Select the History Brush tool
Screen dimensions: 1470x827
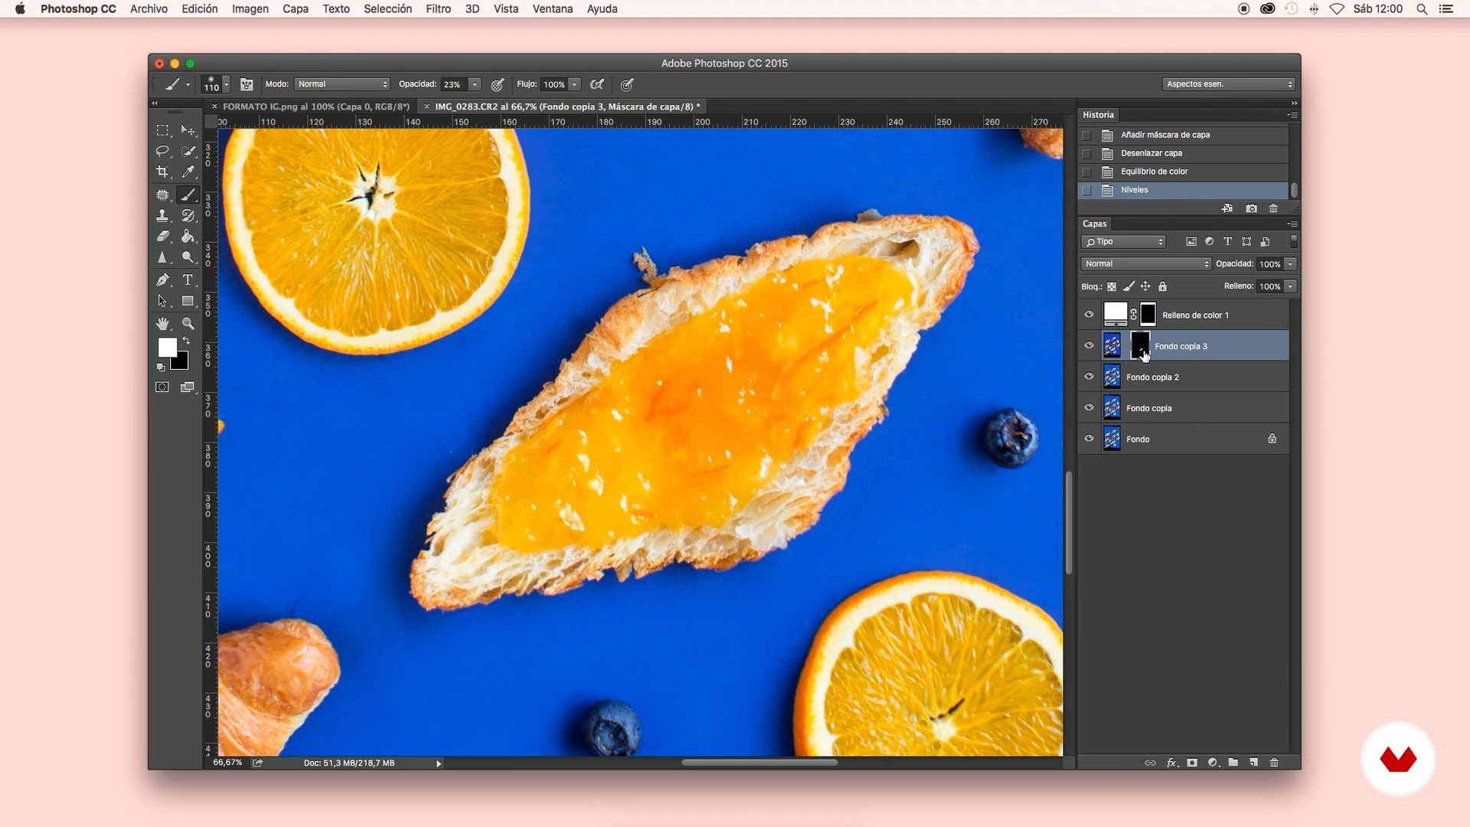pos(188,216)
